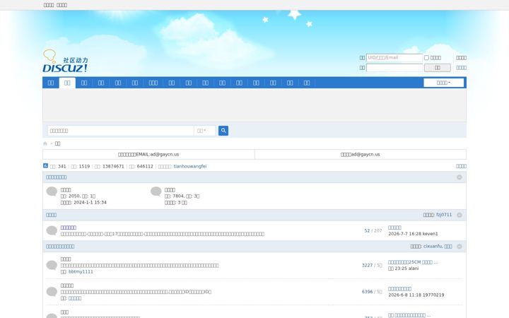The image size is (509, 318).
Task: Open moderator fzj0711's profile
Action: click(444, 215)
